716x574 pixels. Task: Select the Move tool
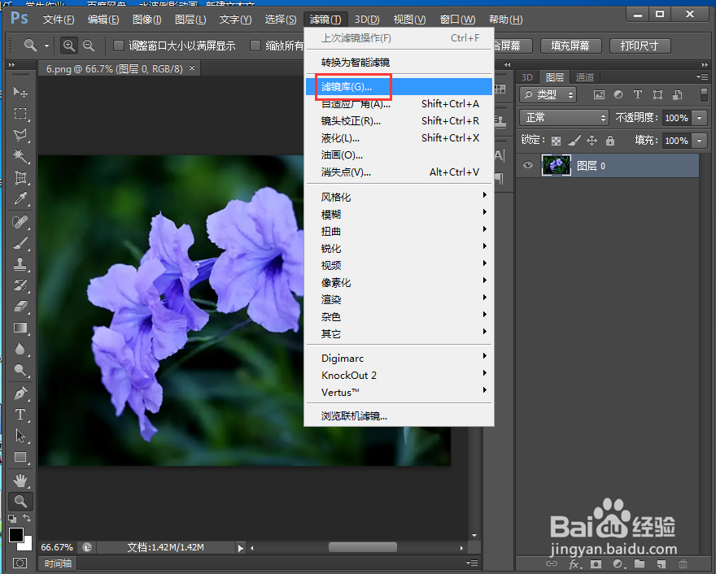click(20, 93)
